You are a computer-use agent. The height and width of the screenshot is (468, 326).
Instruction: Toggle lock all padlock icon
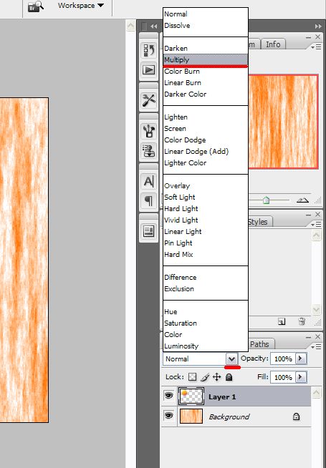click(x=229, y=377)
